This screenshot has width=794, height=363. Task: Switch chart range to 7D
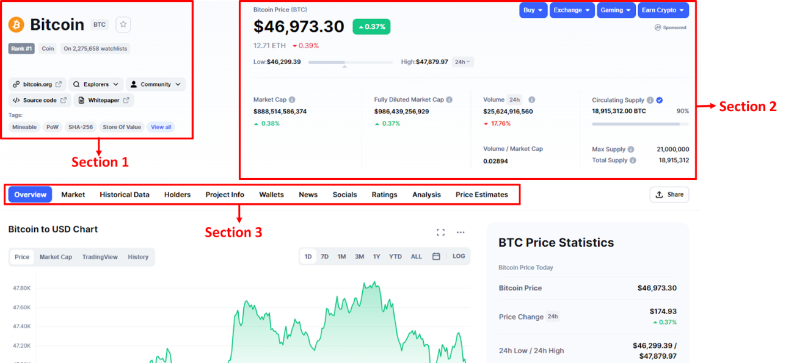coord(324,257)
